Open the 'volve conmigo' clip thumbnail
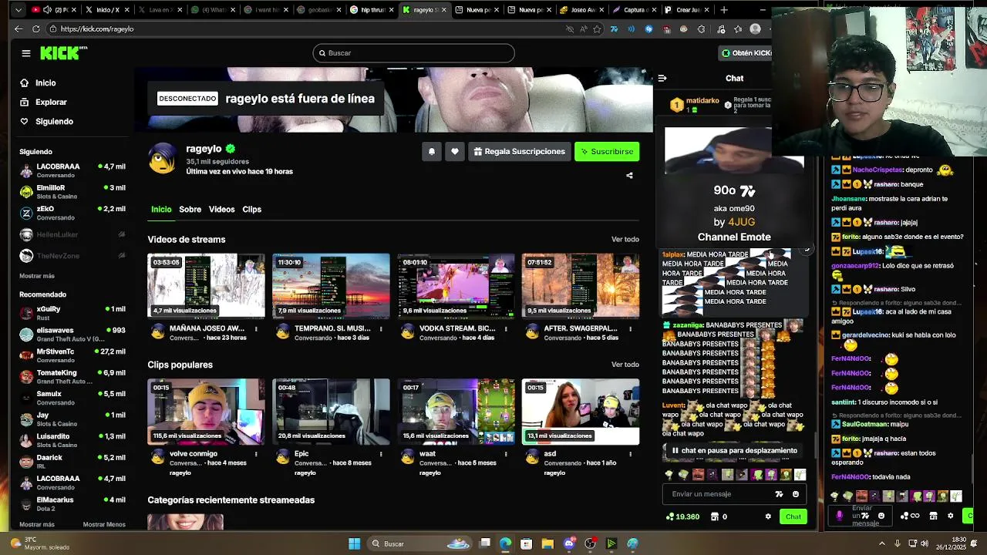The height and width of the screenshot is (555, 987). [x=206, y=412]
